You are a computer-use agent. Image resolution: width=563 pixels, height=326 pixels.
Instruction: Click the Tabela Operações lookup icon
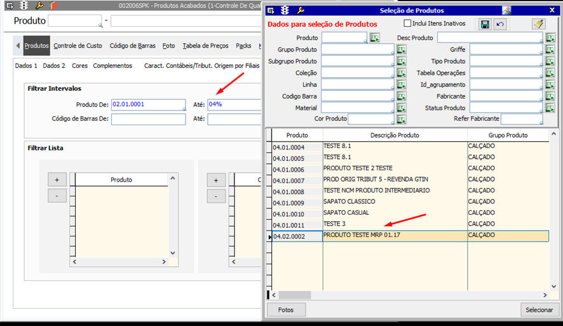(550, 73)
